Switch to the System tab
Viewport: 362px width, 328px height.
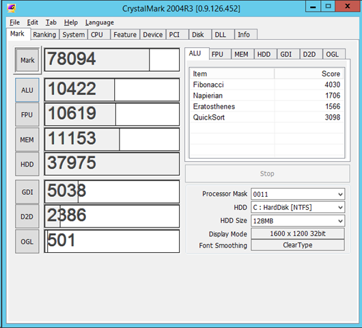[x=73, y=34]
